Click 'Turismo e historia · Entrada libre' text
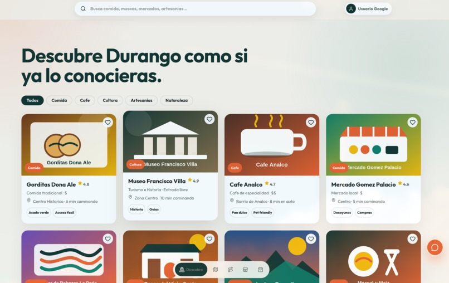 tap(158, 189)
